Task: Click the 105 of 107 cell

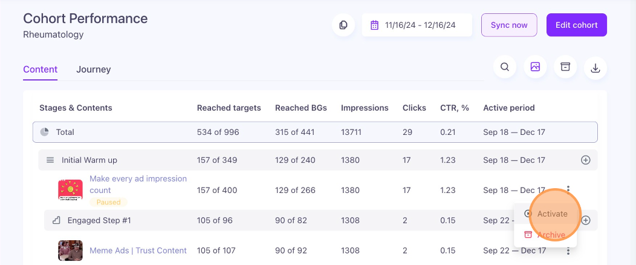Action: [216, 250]
